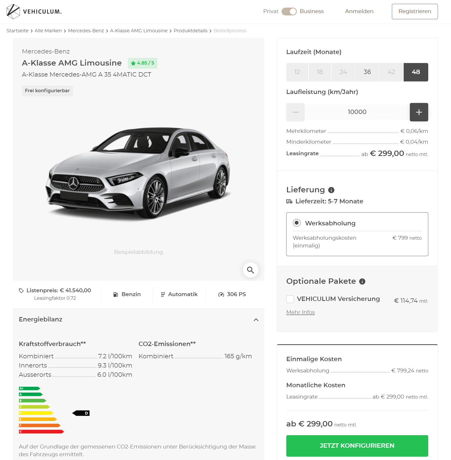
Task: Click the Frei konfigurierbar tag
Action: point(47,91)
